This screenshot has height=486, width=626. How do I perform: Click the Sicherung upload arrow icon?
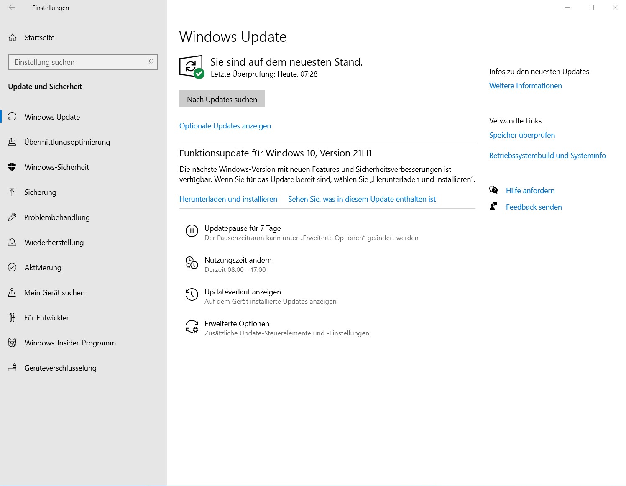click(x=12, y=192)
